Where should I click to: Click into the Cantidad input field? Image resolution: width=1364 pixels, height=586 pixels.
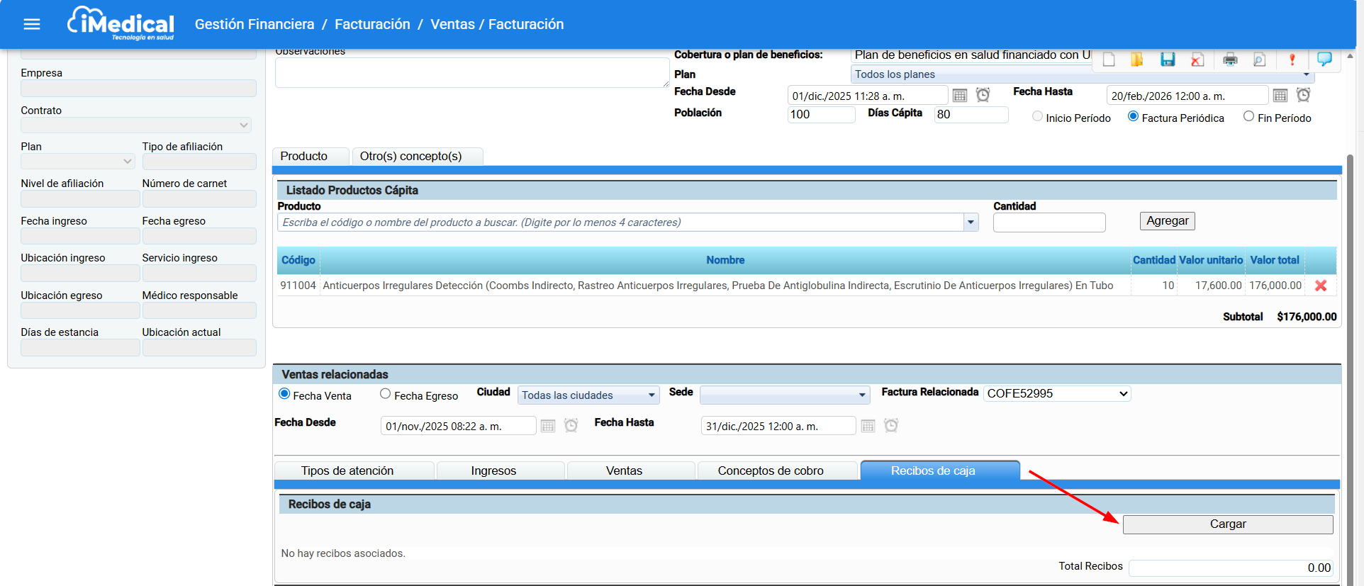point(1049,222)
